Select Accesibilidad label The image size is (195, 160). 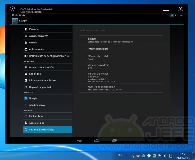[37, 123]
